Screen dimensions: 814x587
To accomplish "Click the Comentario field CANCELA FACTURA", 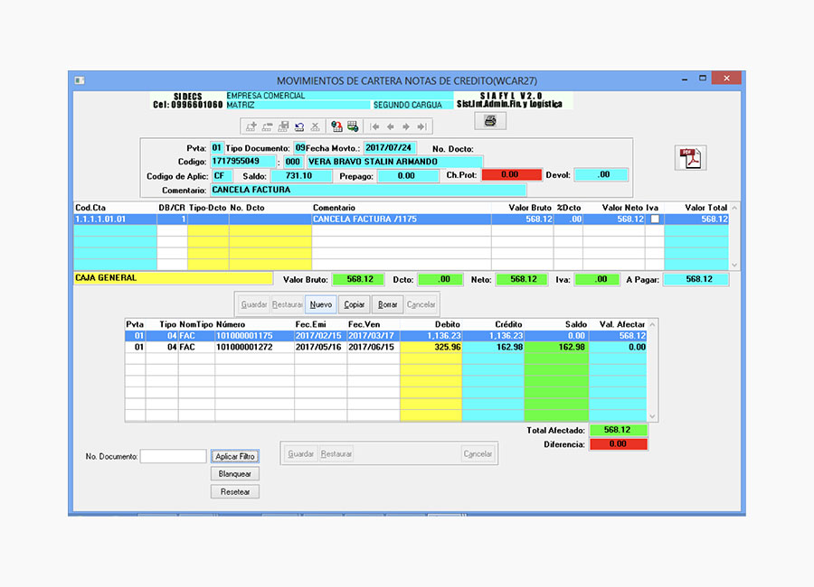I will [367, 191].
